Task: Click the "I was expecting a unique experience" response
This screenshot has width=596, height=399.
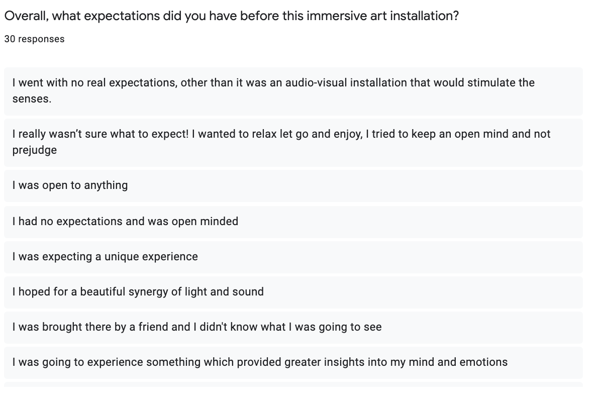Action: click(x=106, y=256)
